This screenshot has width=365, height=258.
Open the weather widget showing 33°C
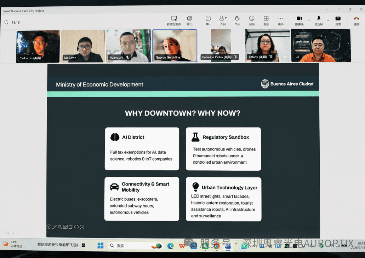click(x=13, y=244)
